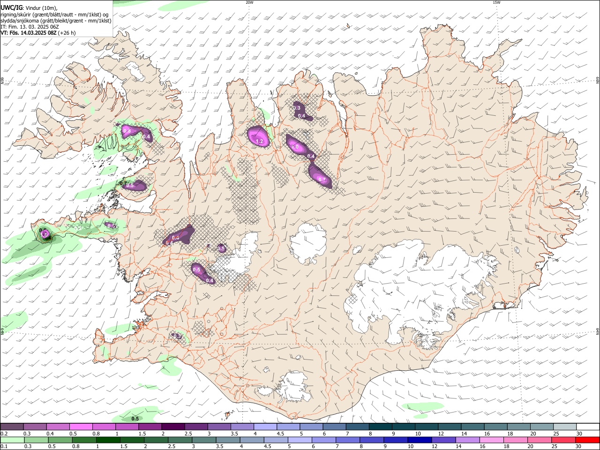
Task: Pick the light pink 16 swatch in lower scale
Action: (491, 440)
